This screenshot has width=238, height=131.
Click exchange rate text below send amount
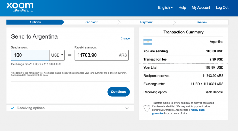coord(36,64)
